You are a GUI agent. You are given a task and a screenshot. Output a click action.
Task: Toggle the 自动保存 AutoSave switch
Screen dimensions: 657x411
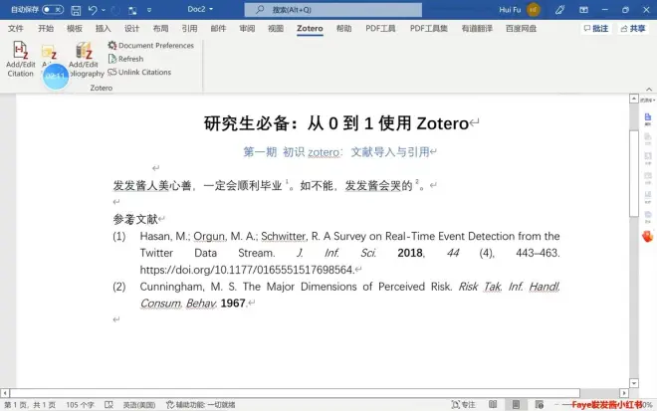click(x=53, y=9)
